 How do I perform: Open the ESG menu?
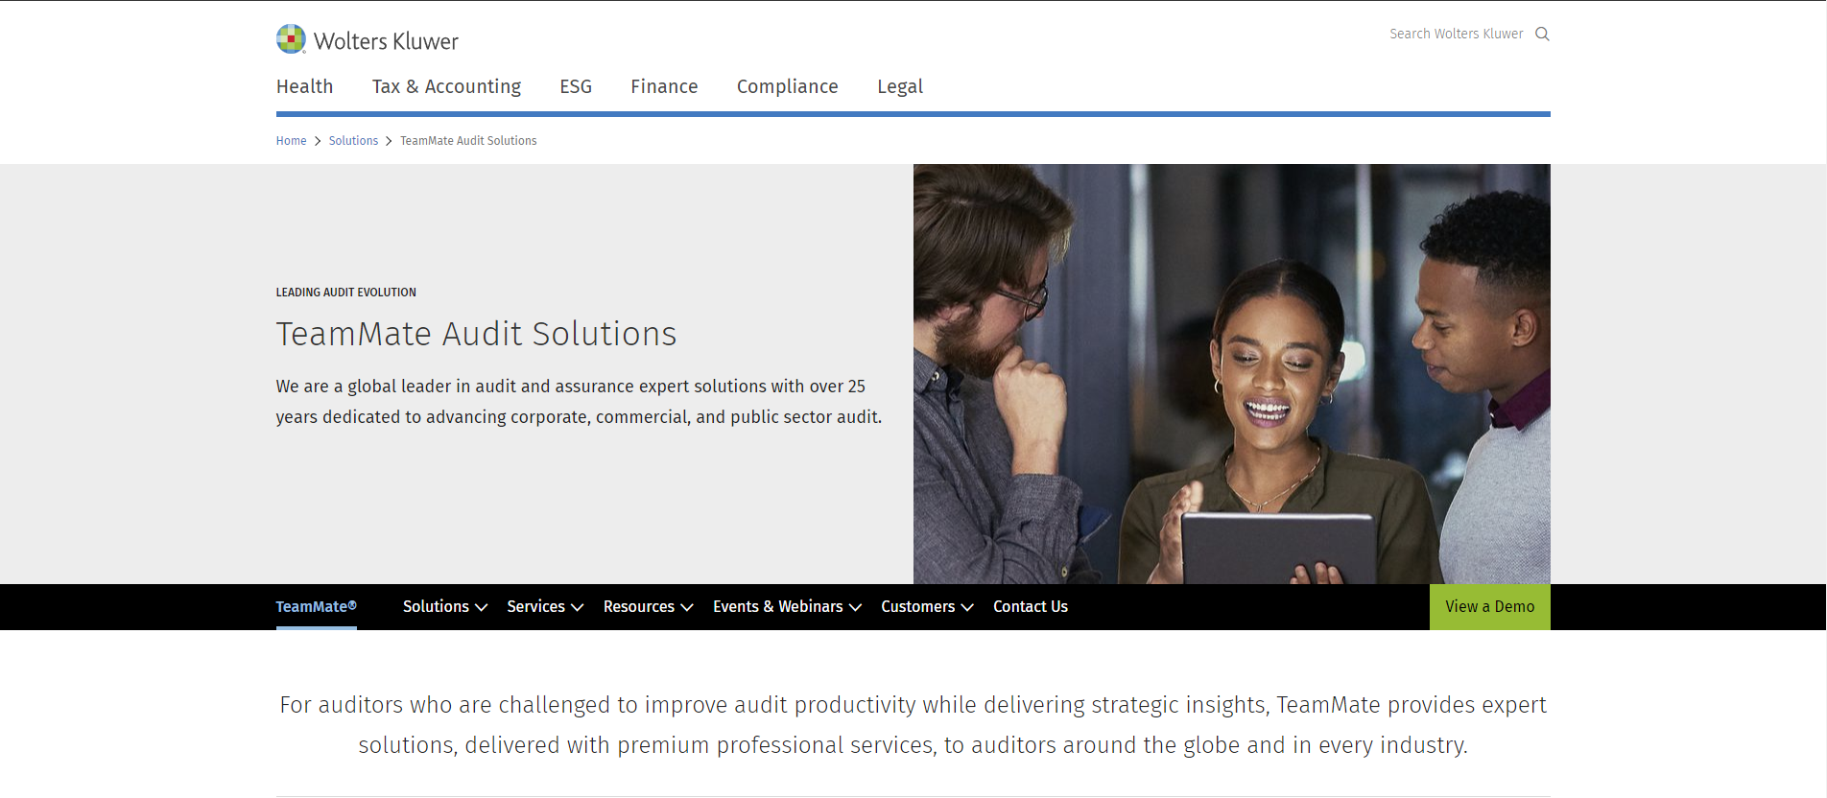[x=576, y=86]
